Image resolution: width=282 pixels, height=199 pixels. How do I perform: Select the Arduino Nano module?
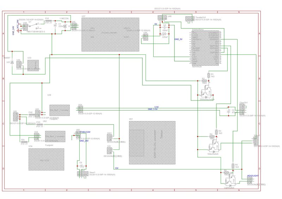(206, 48)
